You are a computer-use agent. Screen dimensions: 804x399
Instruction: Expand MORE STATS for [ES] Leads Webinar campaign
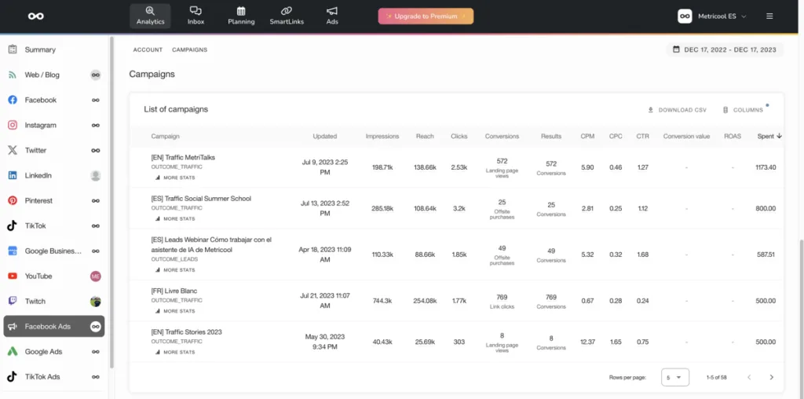(x=175, y=269)
